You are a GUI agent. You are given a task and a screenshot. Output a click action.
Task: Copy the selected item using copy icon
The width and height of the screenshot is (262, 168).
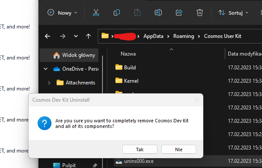click(117, 12)
